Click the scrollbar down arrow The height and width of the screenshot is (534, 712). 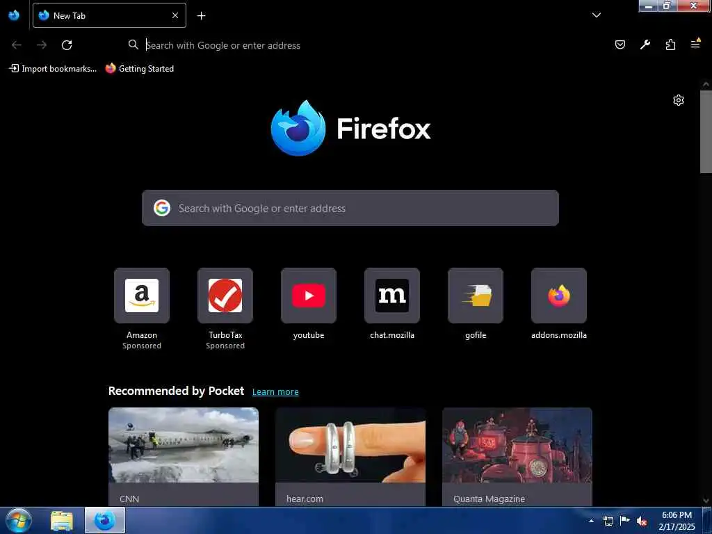point(706,501)
